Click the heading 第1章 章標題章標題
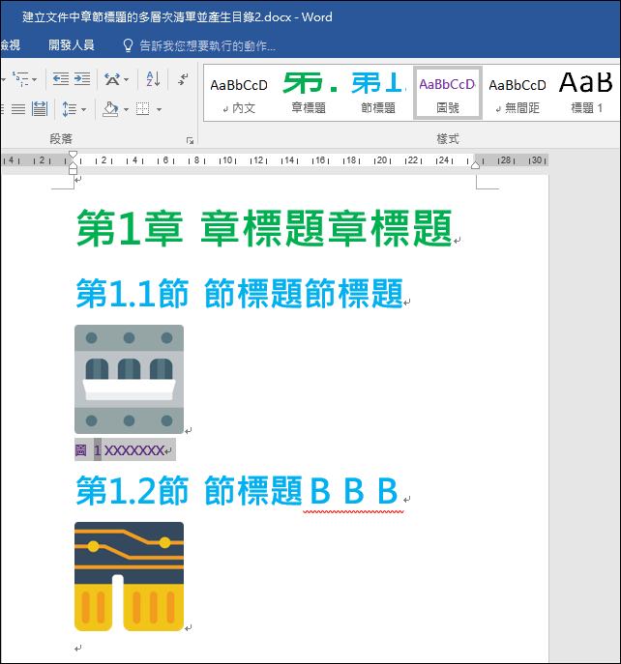The image size is (621, 664). (x=264, y=229)
